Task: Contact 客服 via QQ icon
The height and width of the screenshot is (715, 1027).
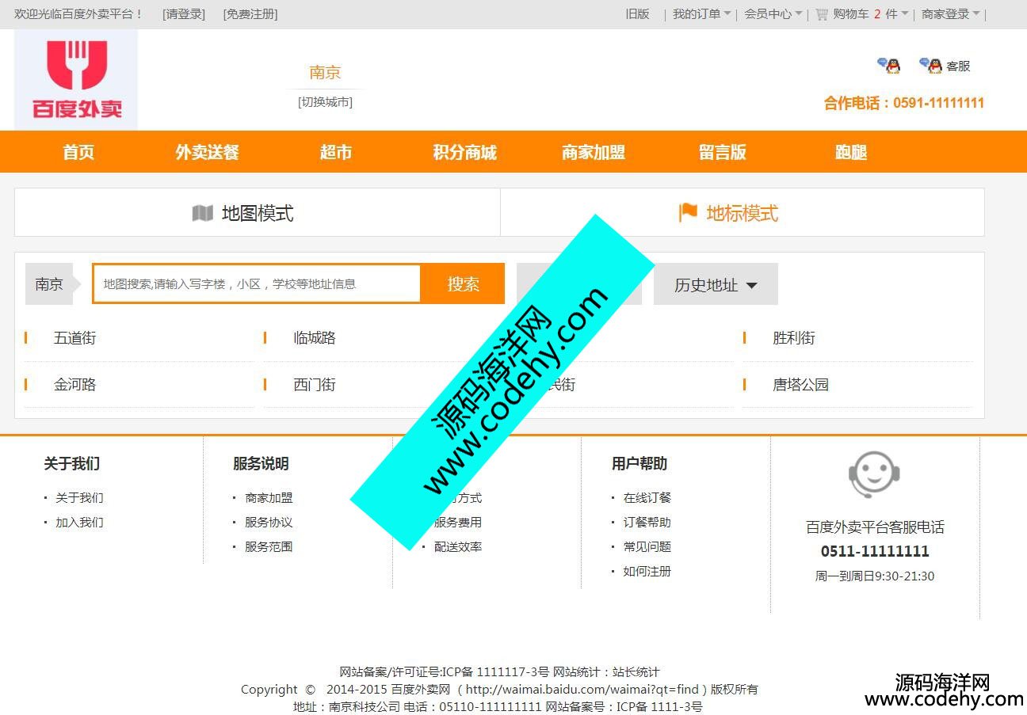Action: pyautogui.click(x=930, y=66)
